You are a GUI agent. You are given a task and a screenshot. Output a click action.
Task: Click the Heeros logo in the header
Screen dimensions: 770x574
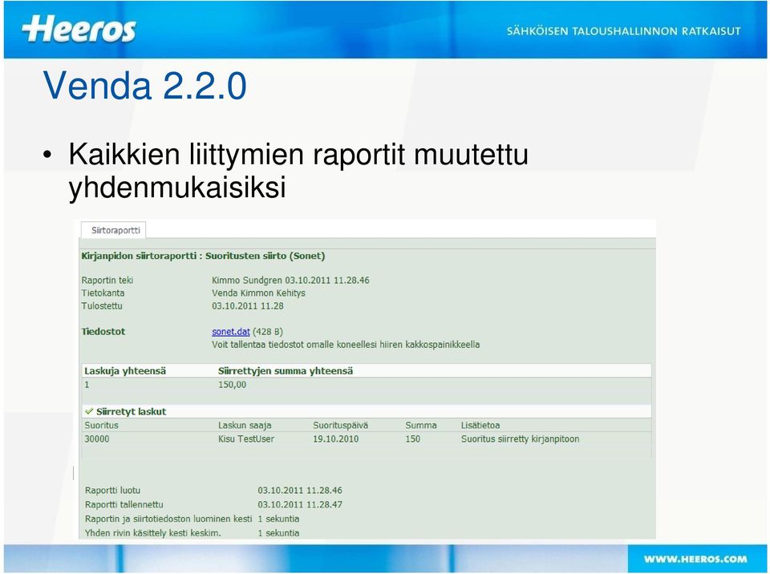tap(79, 29)
